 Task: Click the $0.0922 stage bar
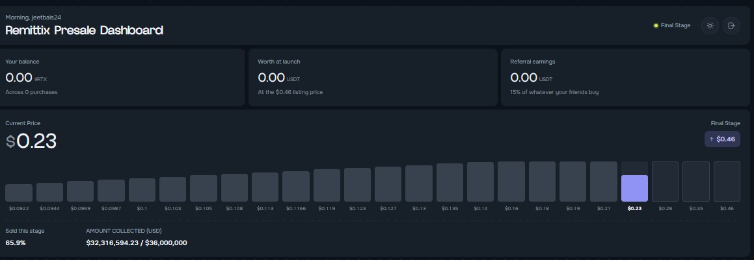(x=19, y=193)
